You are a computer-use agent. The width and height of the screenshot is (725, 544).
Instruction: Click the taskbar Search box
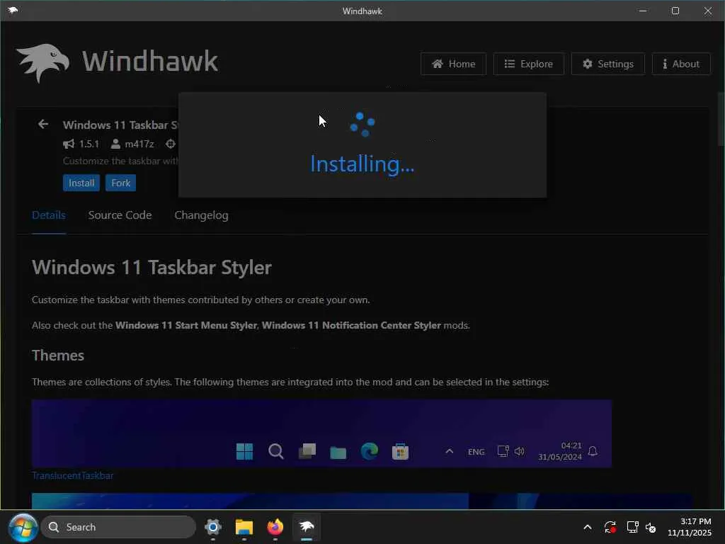(118, 527)
